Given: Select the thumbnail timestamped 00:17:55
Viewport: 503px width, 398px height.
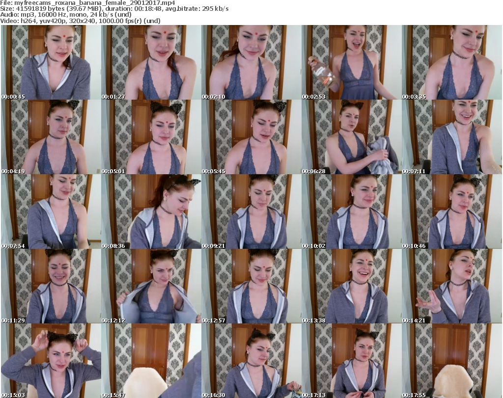Looking at the screenshot, I should coord(452,361).
